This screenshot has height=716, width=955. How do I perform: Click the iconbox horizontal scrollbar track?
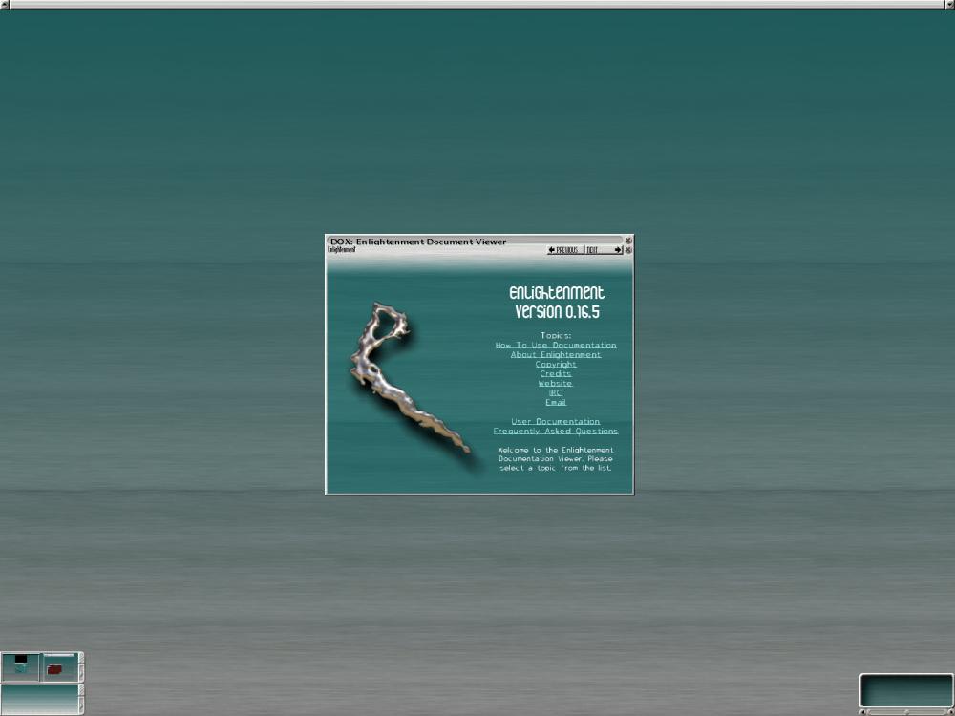[x=907, y=711]
